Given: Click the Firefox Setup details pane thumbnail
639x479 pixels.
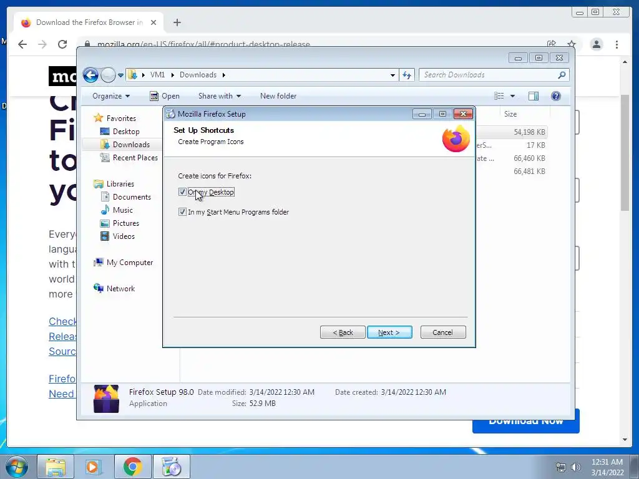Looking at the screenshot, I should [106, 399].
